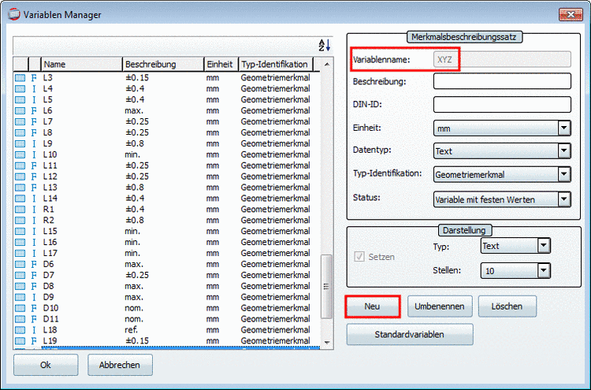Image resolution: width=591 pixels, height=390 pixels.
Task: Click the F status icon in row L7
Action: coord(34,121)
